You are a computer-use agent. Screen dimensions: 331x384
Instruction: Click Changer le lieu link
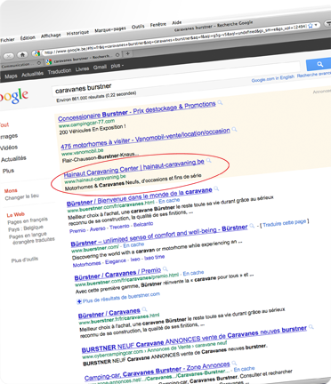(x=21, y=197)
